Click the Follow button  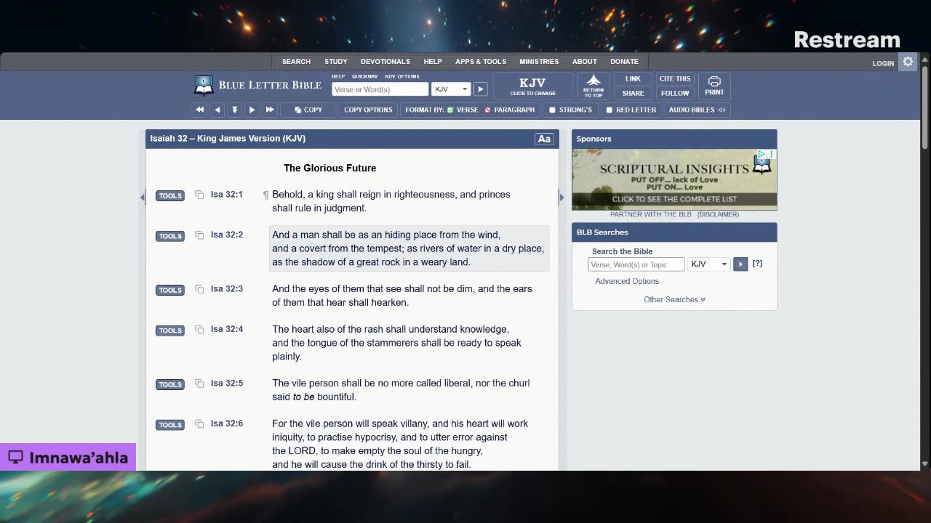pos(675,93)
